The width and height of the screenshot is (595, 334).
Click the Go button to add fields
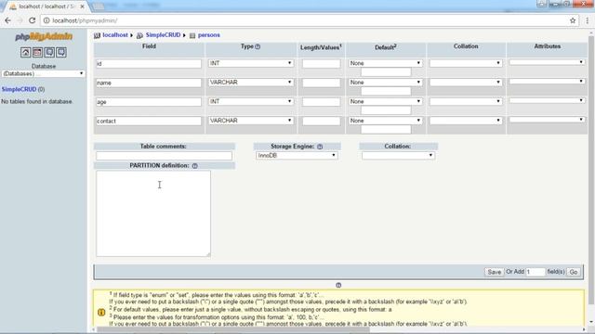point(574,272)
